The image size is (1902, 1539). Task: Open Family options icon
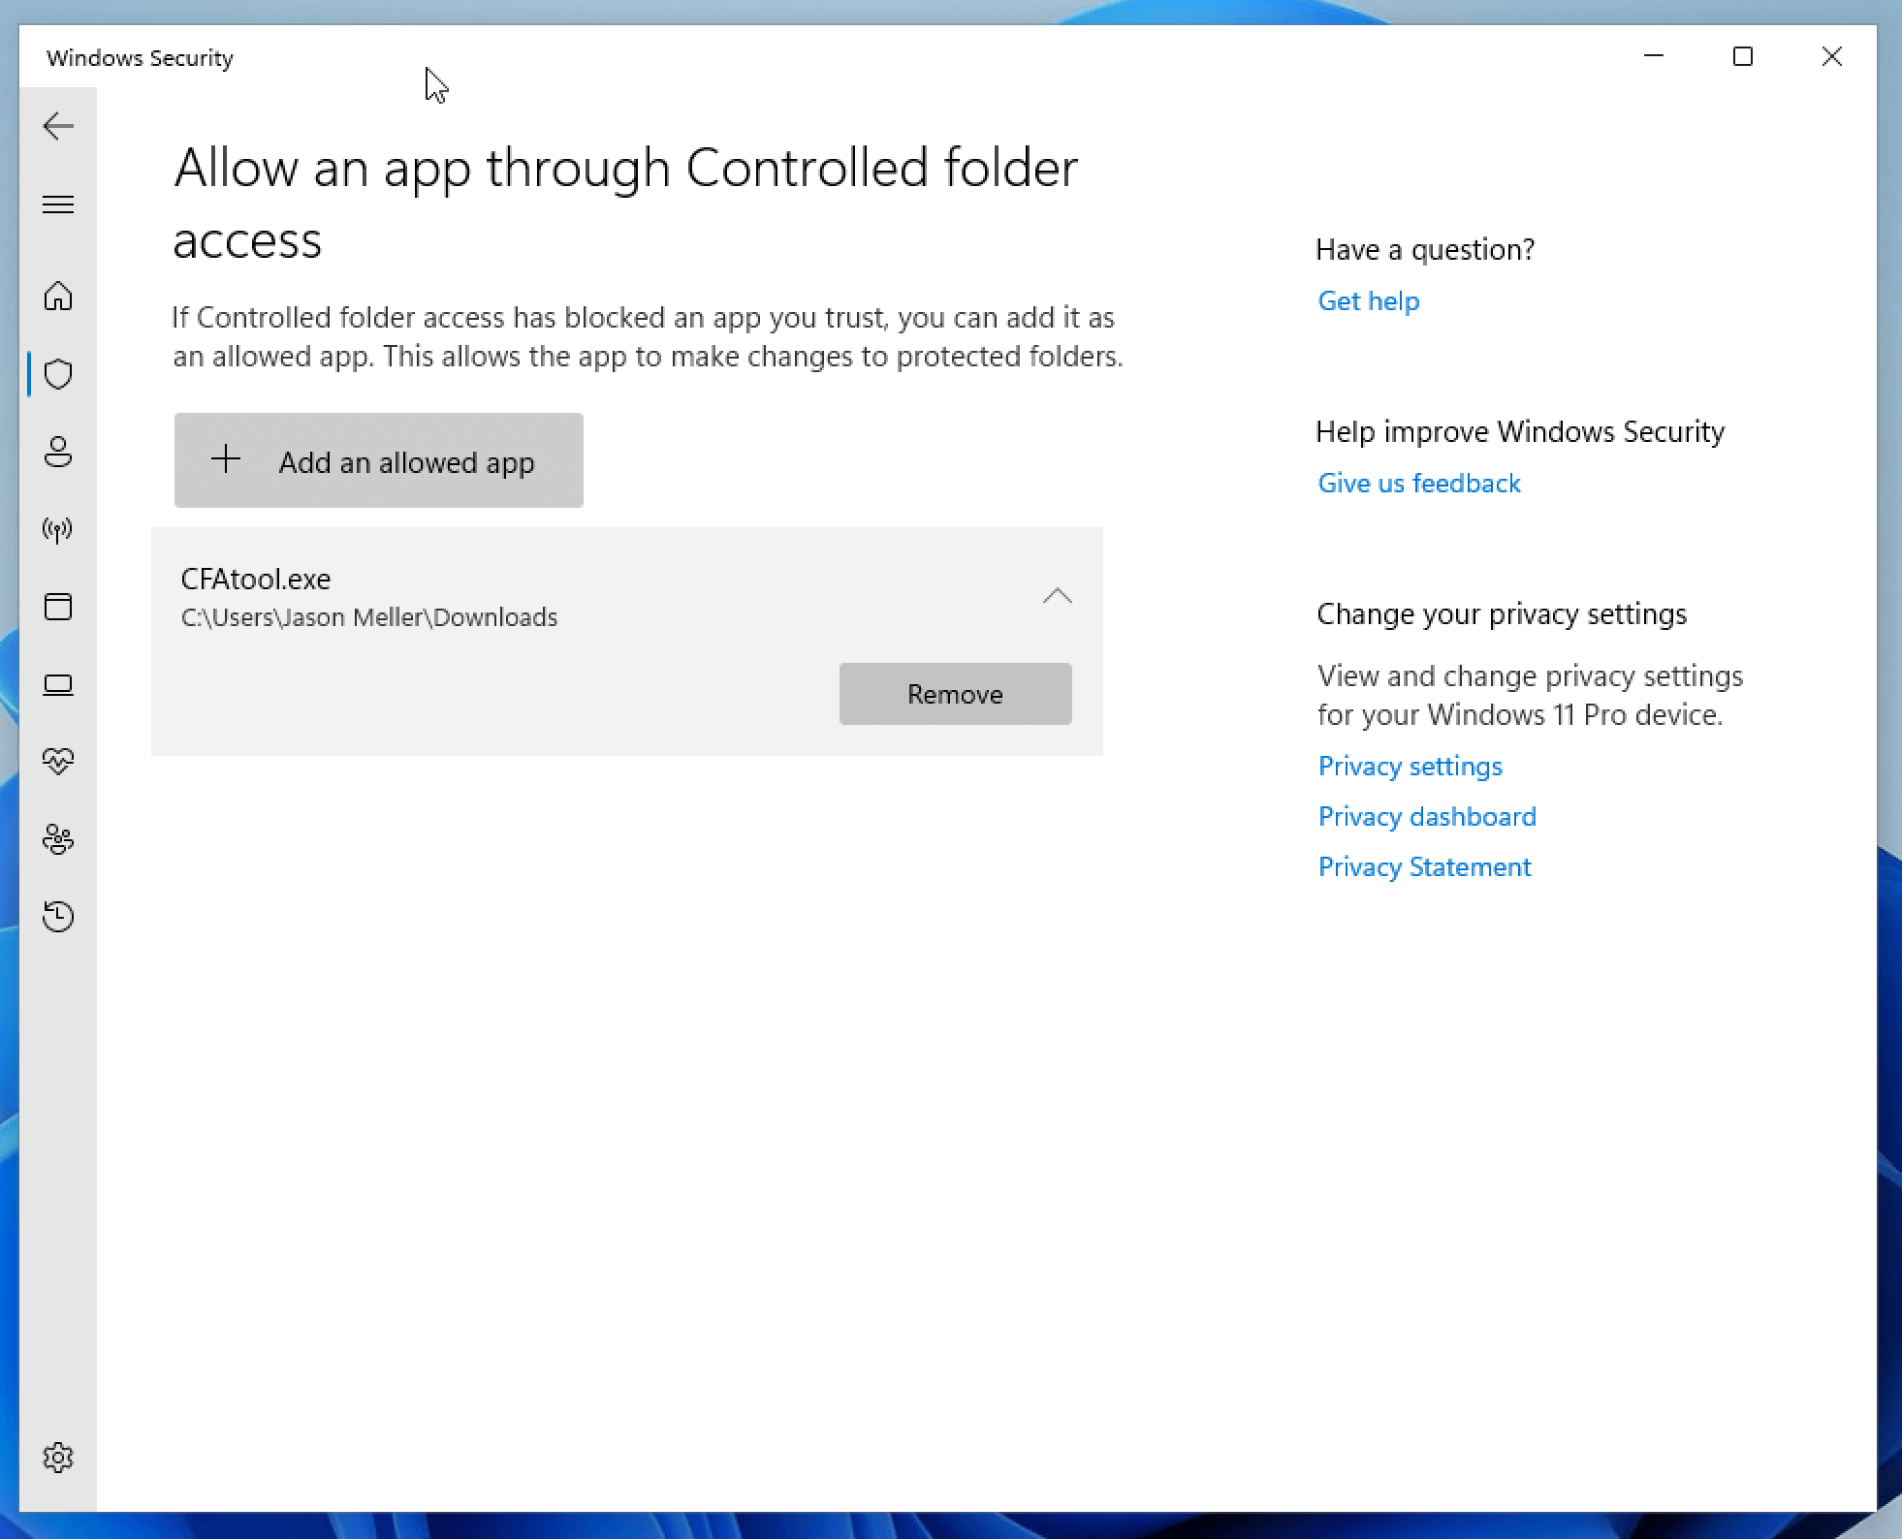click(58, 839)
